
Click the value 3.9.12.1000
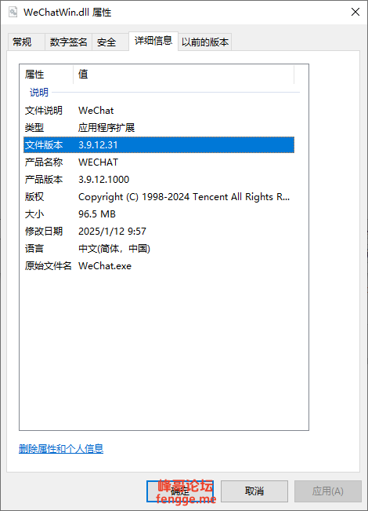click(x=103, y=180)
